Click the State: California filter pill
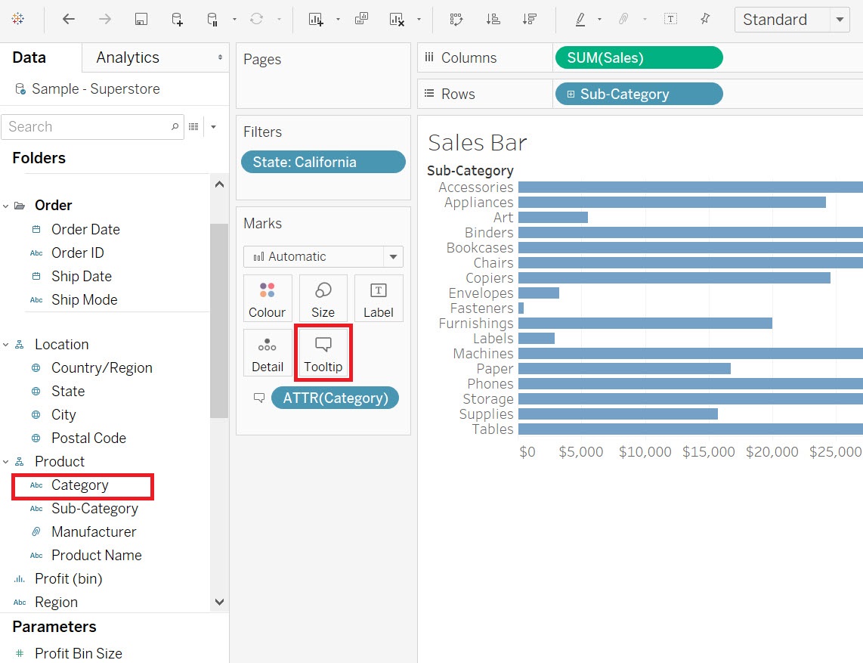This screenshot has height=663, width=863. [323, 162]
